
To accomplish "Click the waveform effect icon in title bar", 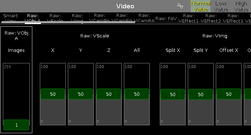I will pos(180,6).
